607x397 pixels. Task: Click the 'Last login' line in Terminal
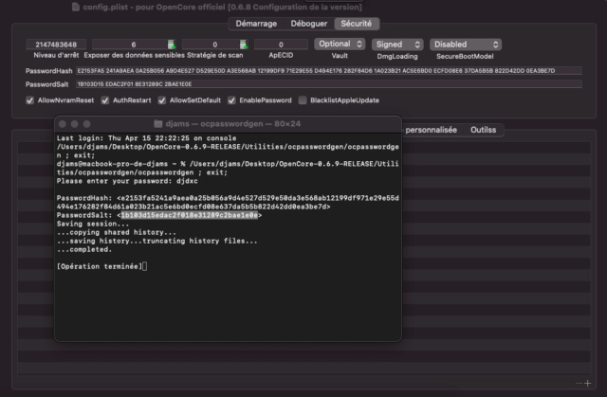(x=146, y=138)
